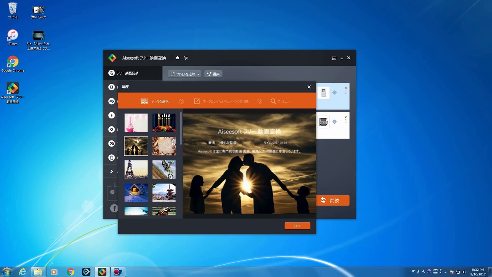Open Google Chrome desktop shortcut
The image size is (492, 277).
tap(13, 64)
